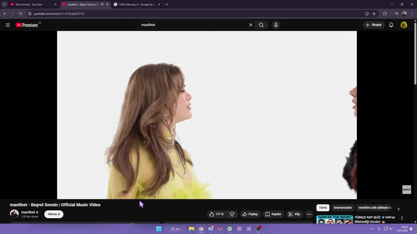Close the Nova Norda tab
The height and width of the screenshot is (234, 417).
click(x=55, y=5)
